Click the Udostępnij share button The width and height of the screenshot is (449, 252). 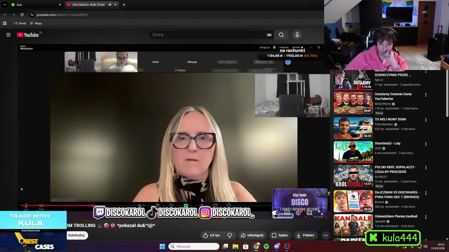click(x=252, y=235)
